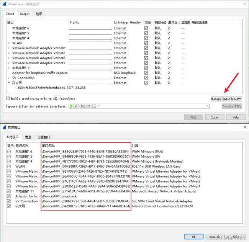Expand VMware Network Adapter VMnet8 row
Screen dimensions: 249x242
pos(9,58)
